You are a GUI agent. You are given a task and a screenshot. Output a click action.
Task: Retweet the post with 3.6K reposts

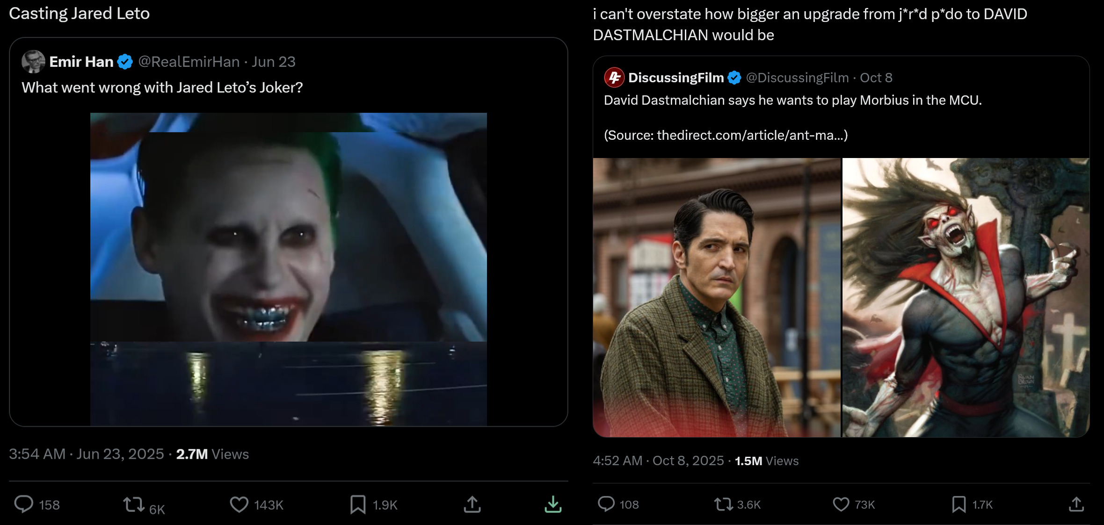(723, 504)
